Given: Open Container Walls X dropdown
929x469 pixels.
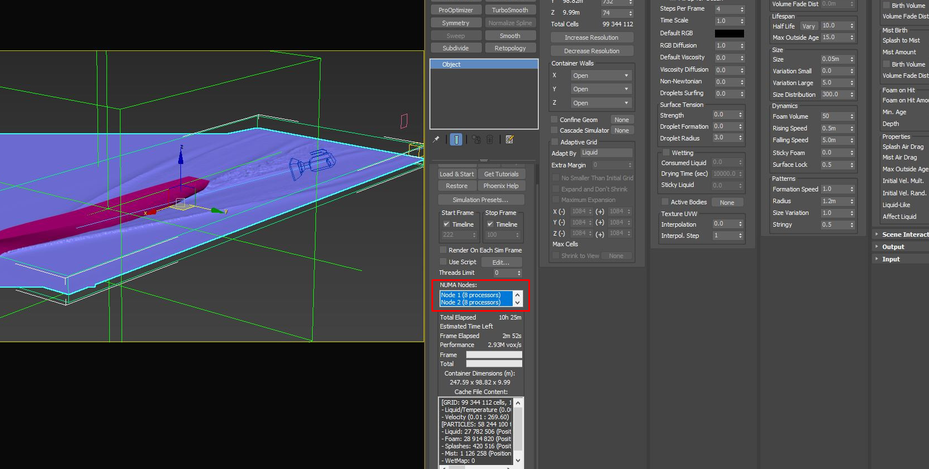Looking at the screenshot, I should tap(601, 76).
